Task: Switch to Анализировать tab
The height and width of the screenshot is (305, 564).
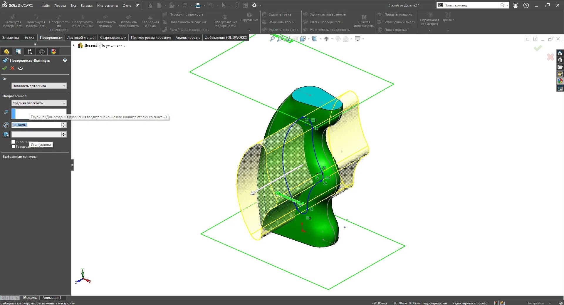Action: (188, 38)
